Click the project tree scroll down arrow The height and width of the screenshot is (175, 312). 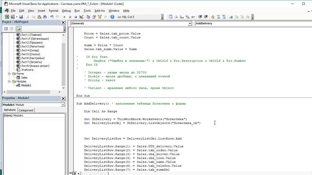pyautogui.click(x=63, y=87)
